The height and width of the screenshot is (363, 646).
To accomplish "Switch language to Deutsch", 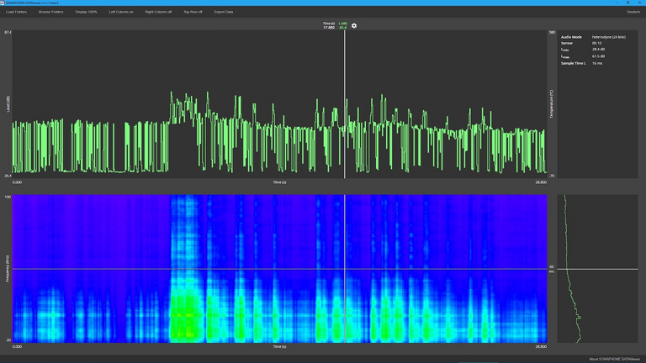I will [x=633, y=12].
